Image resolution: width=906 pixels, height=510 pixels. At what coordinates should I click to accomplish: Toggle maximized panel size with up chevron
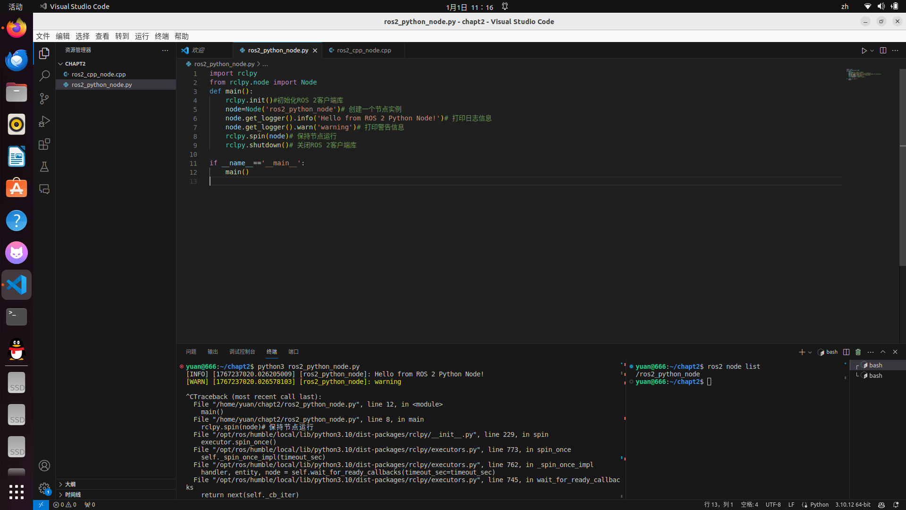pos(883,352)
